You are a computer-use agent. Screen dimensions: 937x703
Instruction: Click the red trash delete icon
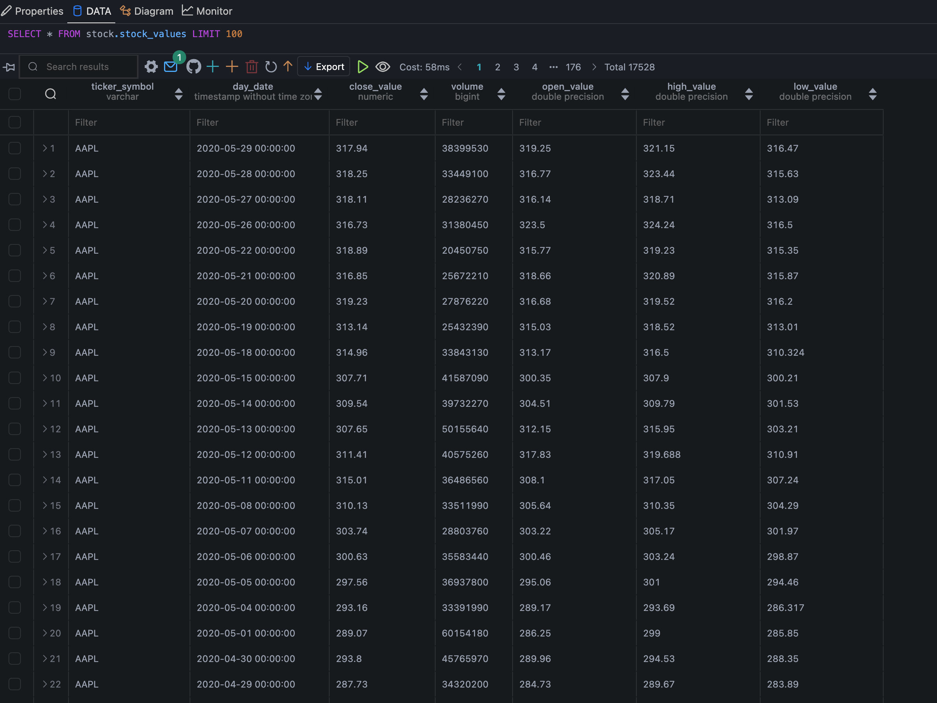pos(251,67)
